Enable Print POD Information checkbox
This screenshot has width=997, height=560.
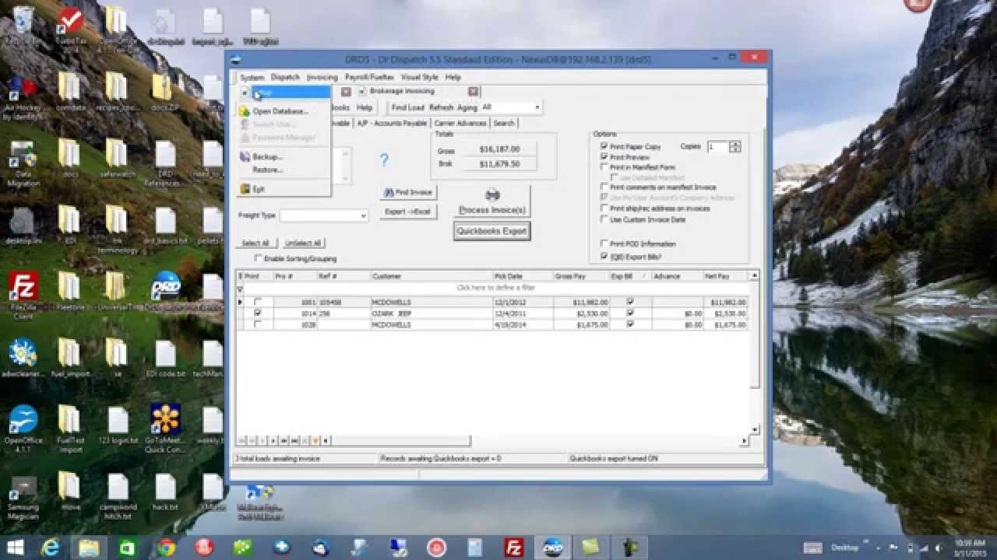pyautogui.click(x=604, y=243)
